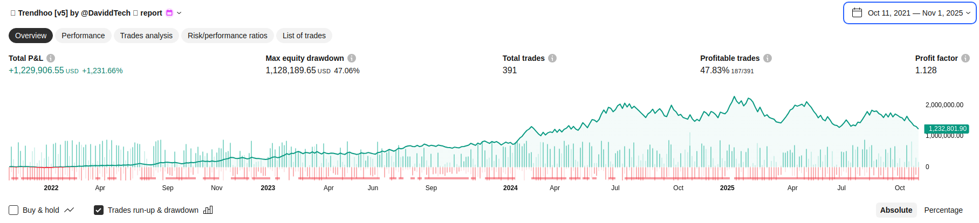Click the calendar icon in the date range box
This screenshot has height=223, width=979.
tap(857, 13)
